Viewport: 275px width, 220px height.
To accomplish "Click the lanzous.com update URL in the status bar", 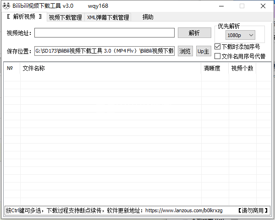I will point(184,210).
